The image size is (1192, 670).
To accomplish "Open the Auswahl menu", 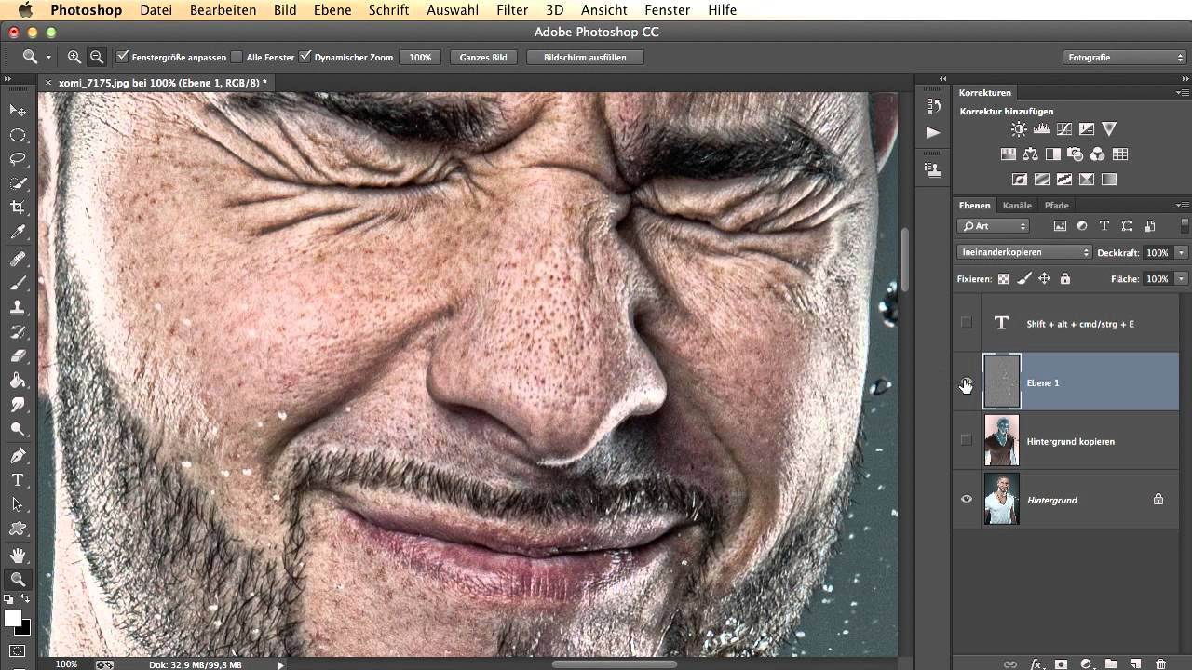I will [x=453, y=10].
